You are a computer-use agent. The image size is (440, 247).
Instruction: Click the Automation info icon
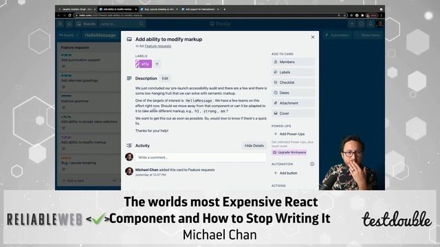(x=312, y=164)
